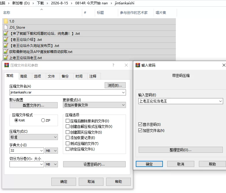The width and height of the screenshot is (226, 193).
Task: Sort by 唱片集 column header
Action: [x=161, y=13]
